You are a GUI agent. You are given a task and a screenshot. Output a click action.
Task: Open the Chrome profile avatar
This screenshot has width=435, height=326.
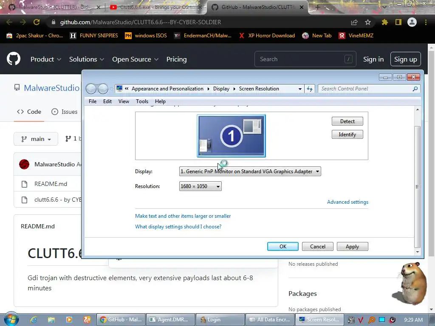[412, 22]
